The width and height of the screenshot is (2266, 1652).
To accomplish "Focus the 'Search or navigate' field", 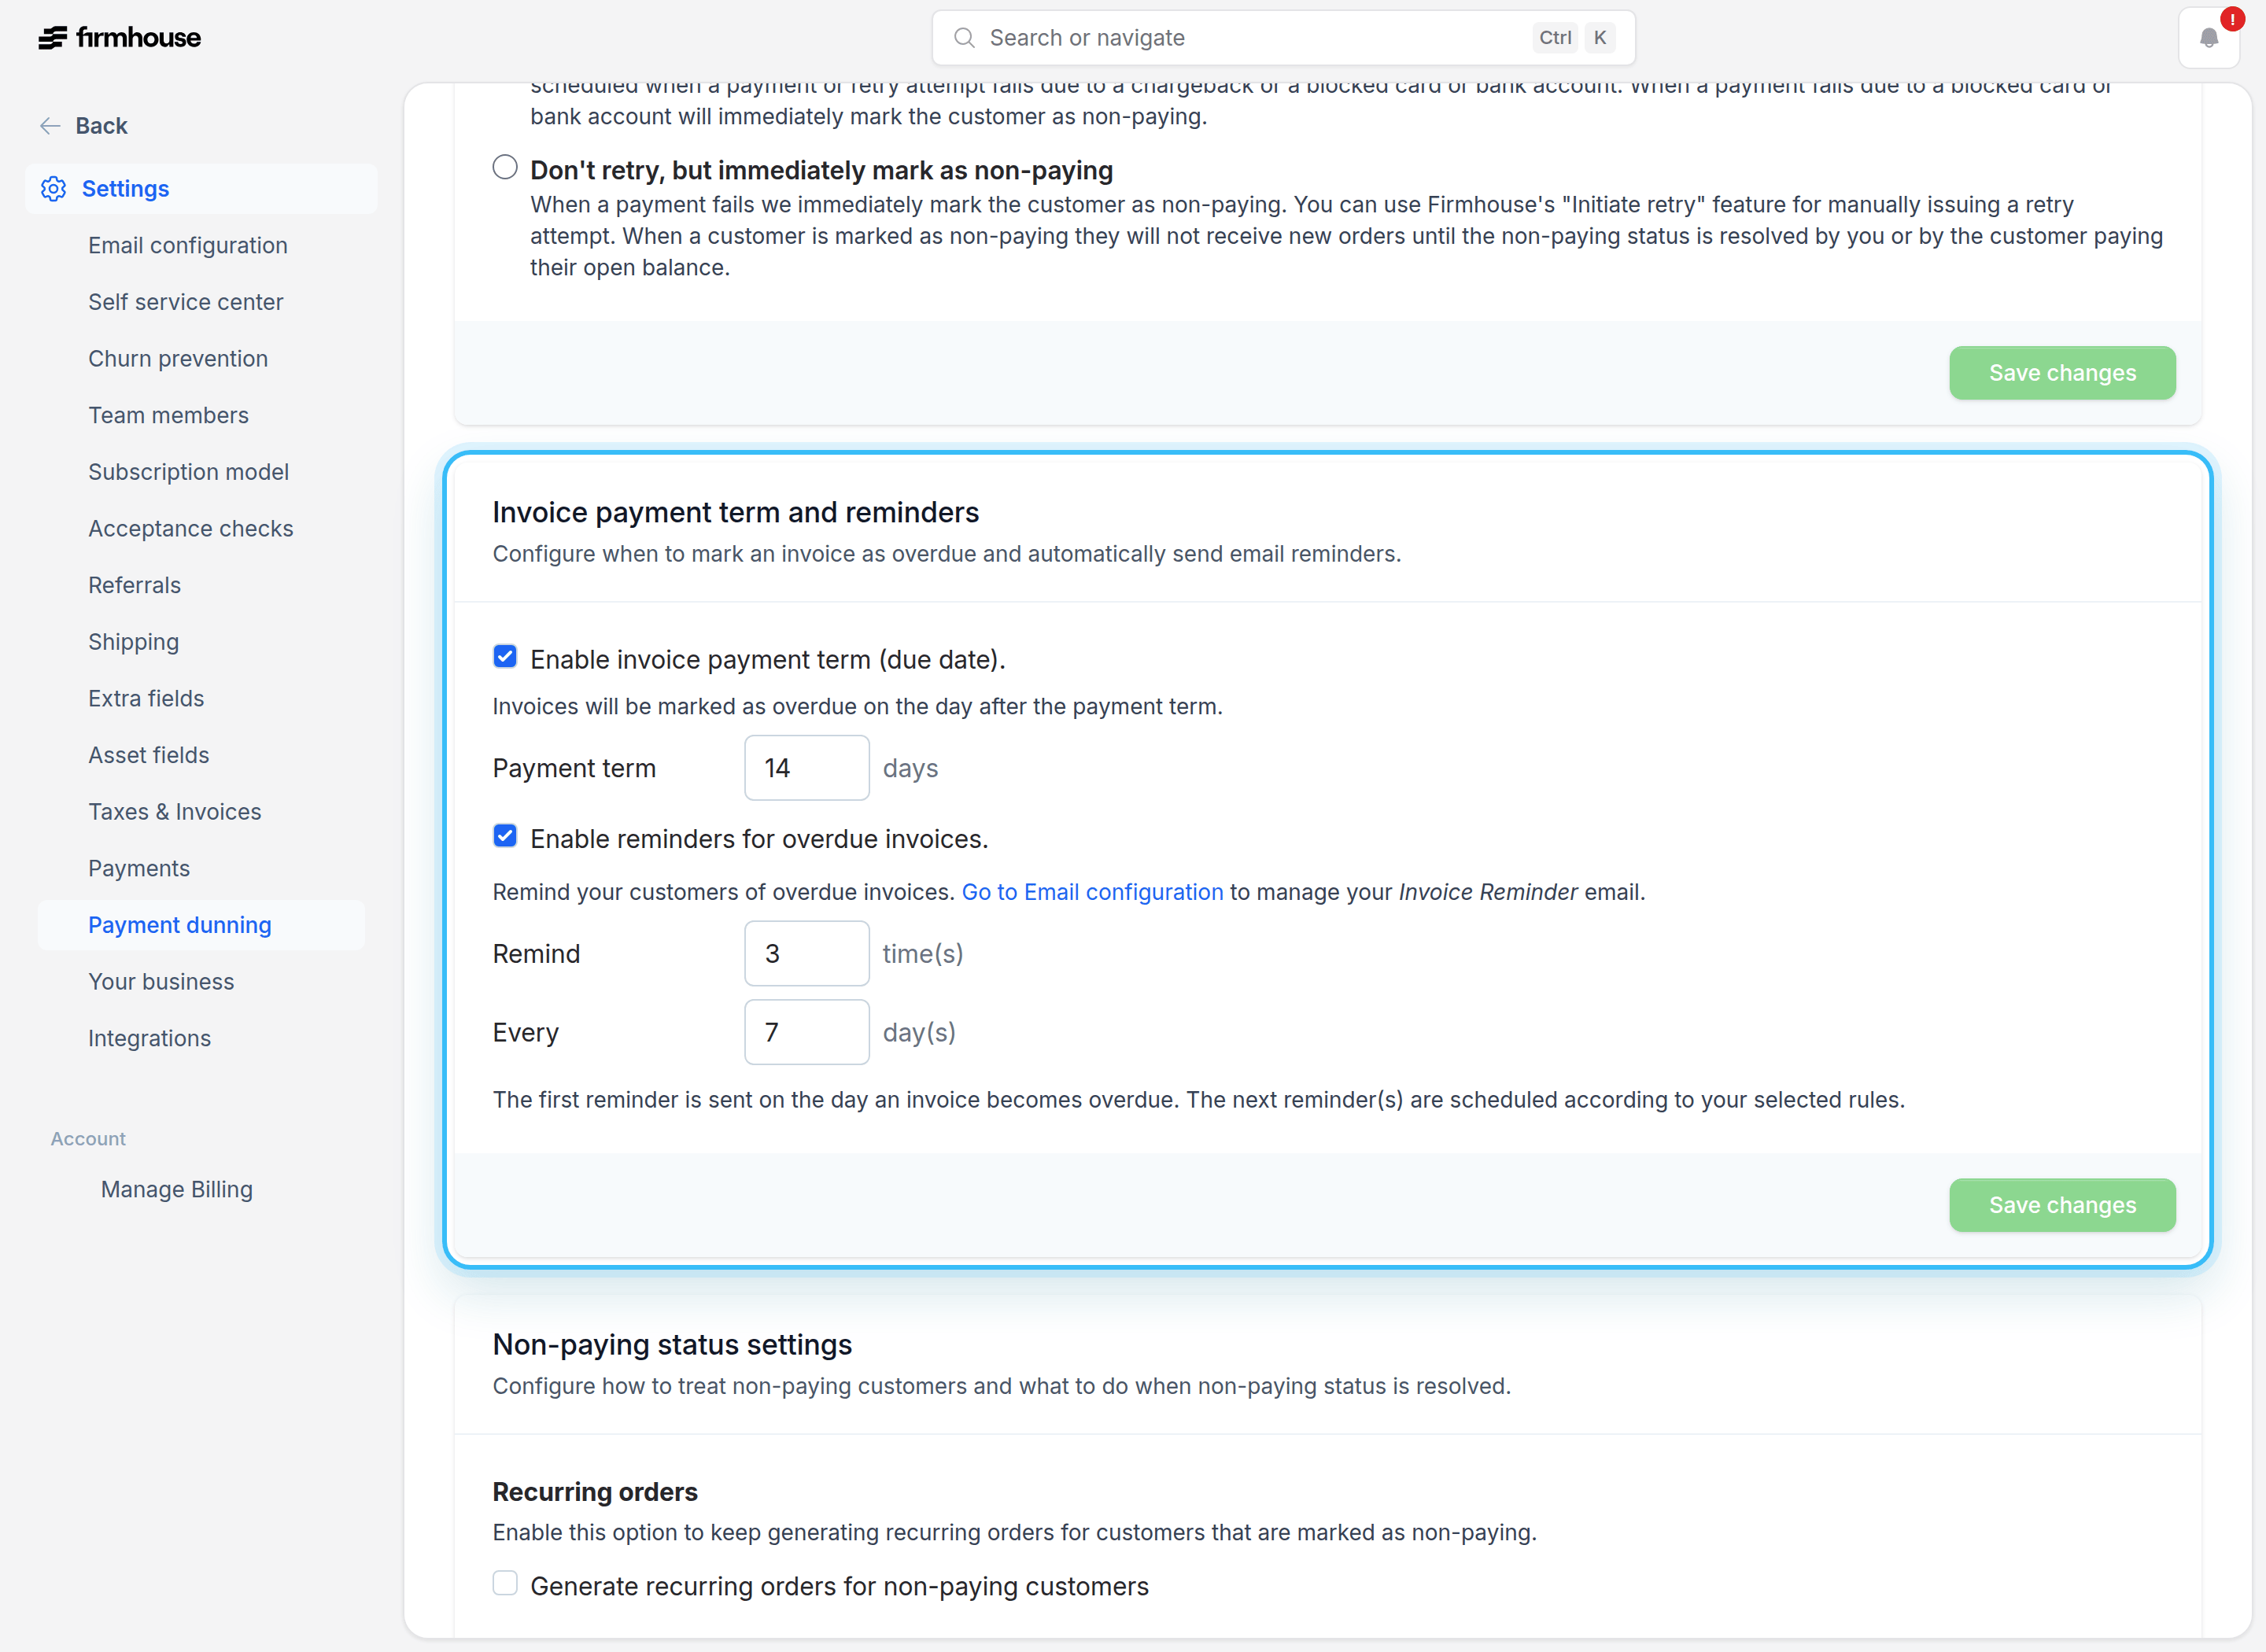I will coord(1283,38).
